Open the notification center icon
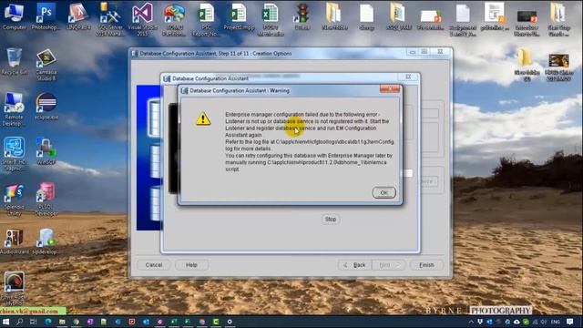The image size is (583, 328). [x=570, y=322]
